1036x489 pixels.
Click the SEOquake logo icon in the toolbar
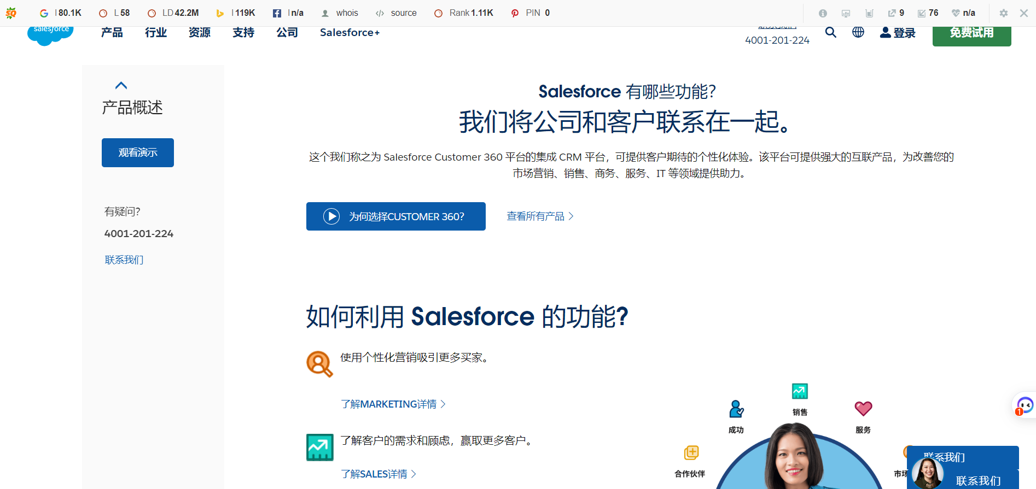pyautogui.click(x=11, y=13)
